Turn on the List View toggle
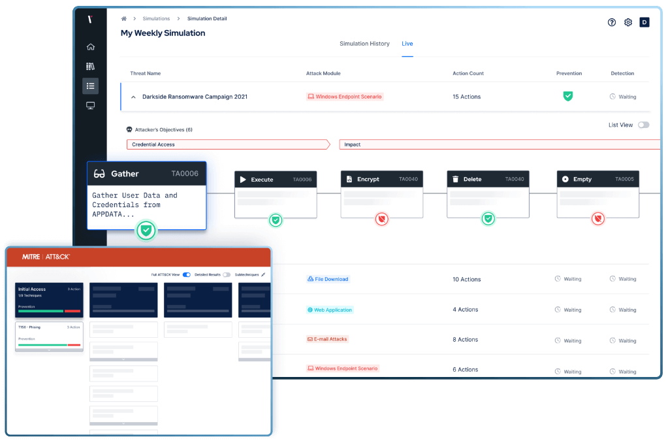666x441 pixels. (643, 124)
